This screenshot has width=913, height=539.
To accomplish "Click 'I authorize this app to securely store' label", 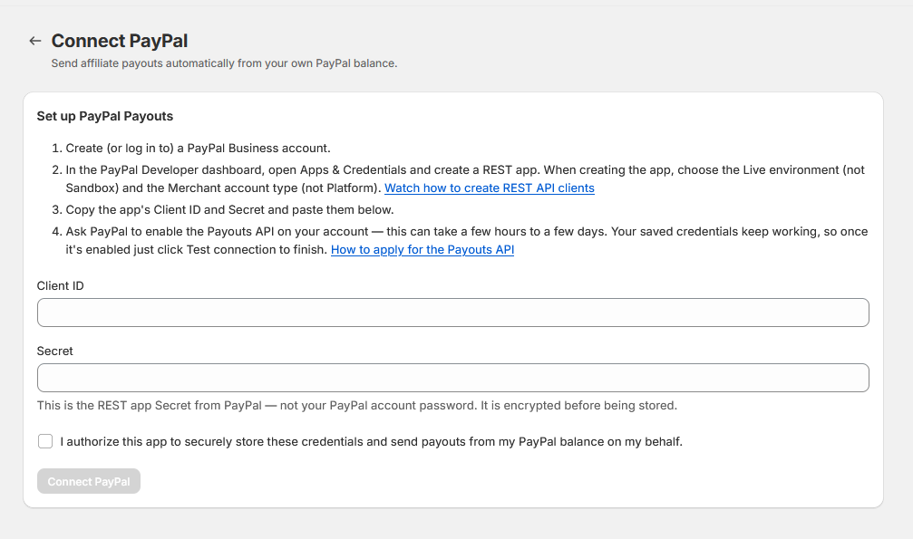I will tap(371, 442).
